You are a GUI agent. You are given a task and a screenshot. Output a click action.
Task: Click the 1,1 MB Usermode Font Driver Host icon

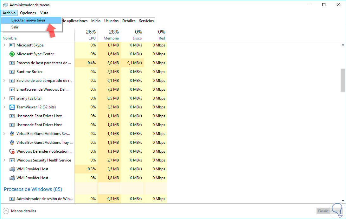12,116
